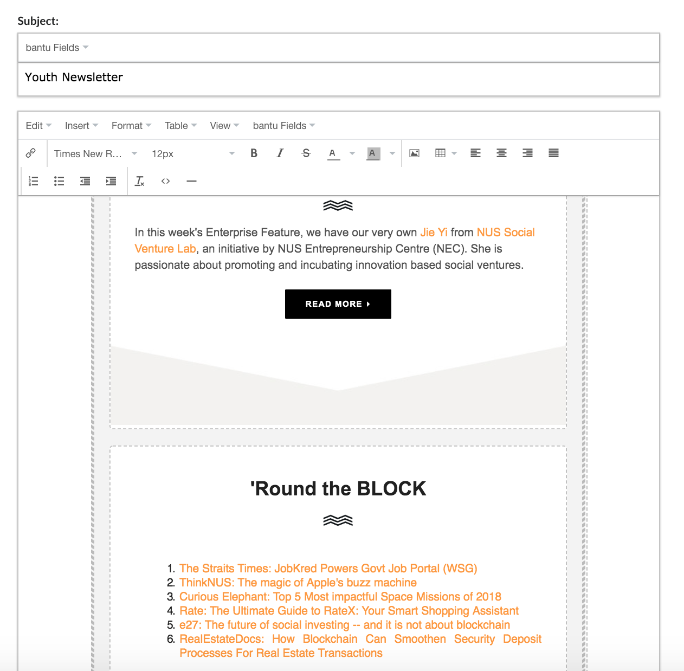Open the Table menu
Screen dimensions: 684x671
(x=180, y=126)
